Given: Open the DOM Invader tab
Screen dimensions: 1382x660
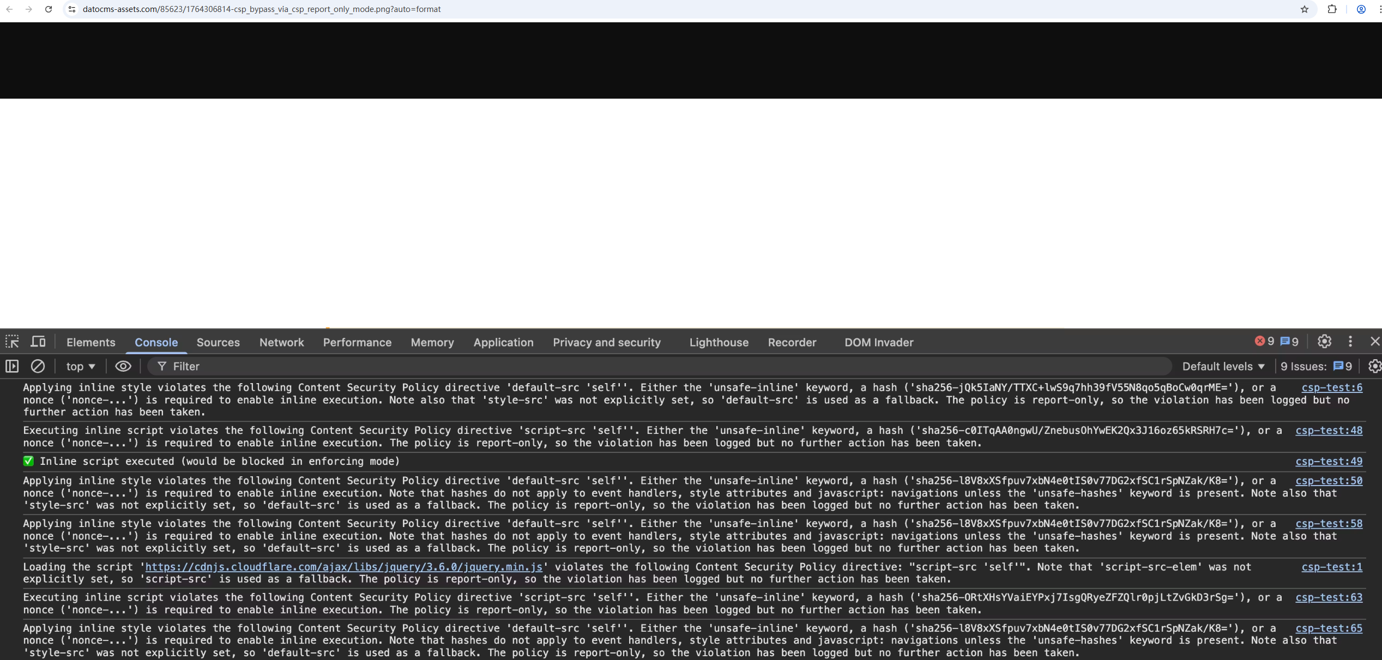Looking at the screenshot, I should (878, 342).
